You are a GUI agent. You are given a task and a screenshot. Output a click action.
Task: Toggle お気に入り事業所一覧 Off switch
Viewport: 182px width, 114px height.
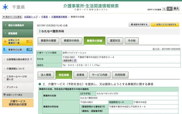pyautogui.click(x=29, y=41)
